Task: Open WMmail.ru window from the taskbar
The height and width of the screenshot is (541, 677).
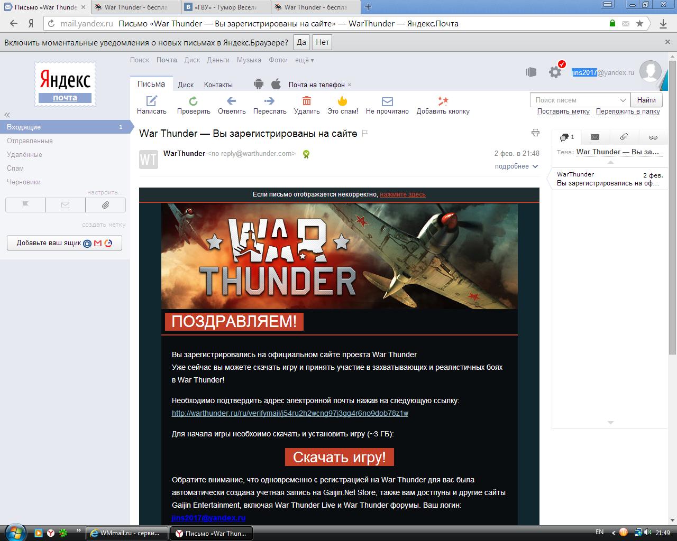Action: (x=127, y=533)
